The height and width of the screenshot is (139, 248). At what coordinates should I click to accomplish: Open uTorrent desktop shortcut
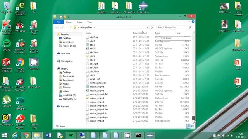7,101
